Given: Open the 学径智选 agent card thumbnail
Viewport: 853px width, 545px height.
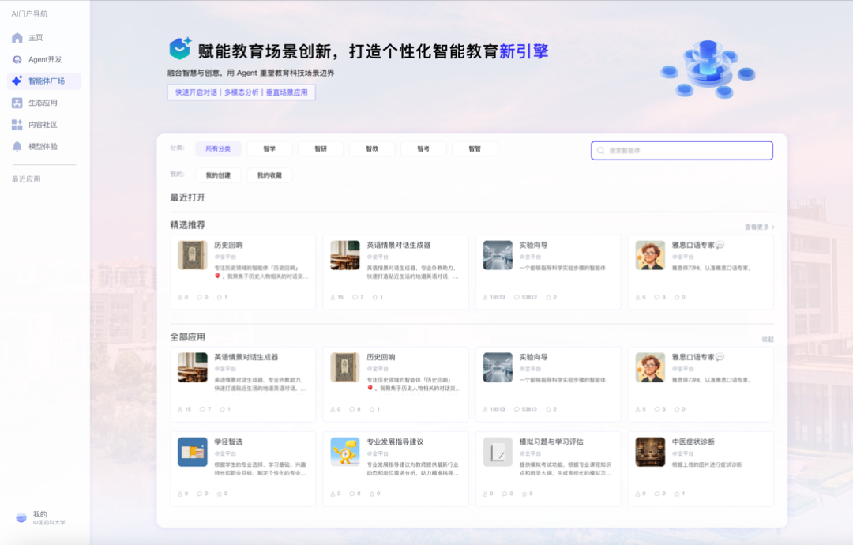Looking at the screenshot, I should pyautogui.click(x=193, y=452).
